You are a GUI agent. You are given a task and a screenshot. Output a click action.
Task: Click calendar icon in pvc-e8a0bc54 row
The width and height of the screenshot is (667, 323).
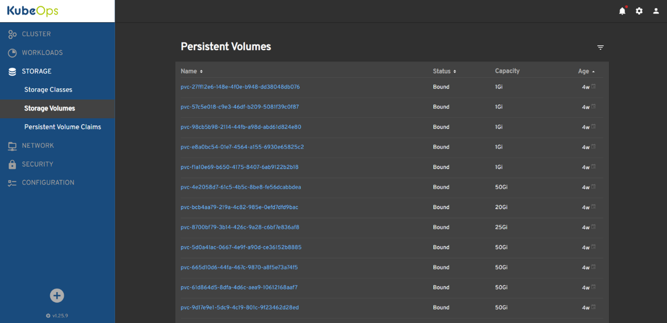click(593, 147)
